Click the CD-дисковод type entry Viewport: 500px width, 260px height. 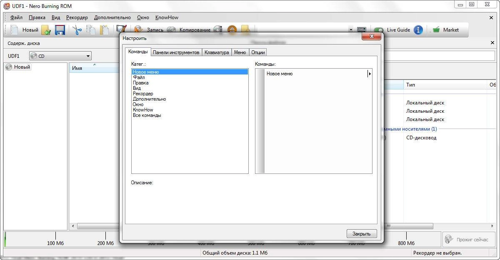coord(421,138)
